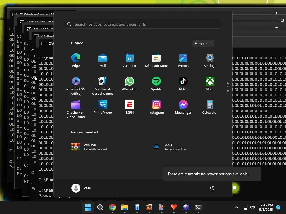Show All apps list
Image resolution: width=286 pixels, height=214 pixels.
coord(203,43)
